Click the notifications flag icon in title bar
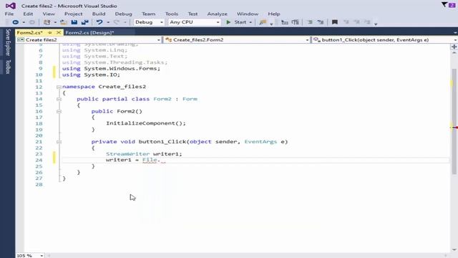 pos(452,5)
